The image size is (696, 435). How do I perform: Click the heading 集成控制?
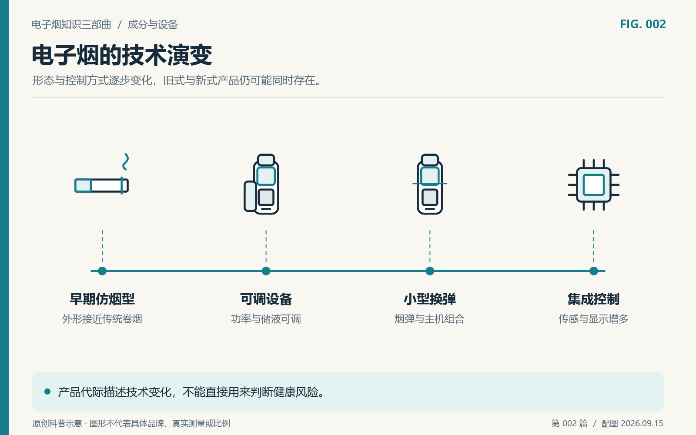(x=594, y=299)
